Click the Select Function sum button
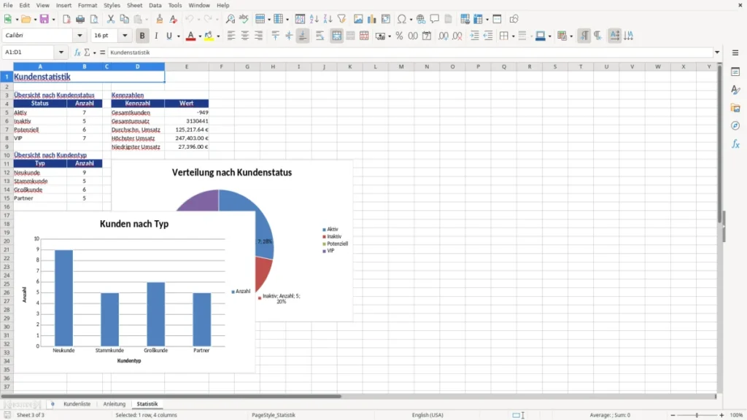The width and height of the screenshot is (747, 420). (x=88, y=52)
